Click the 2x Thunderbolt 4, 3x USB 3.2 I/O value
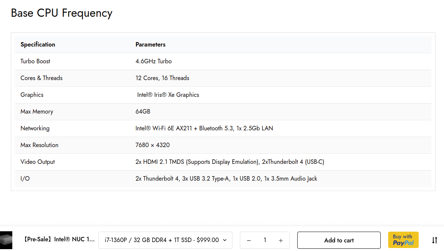 (226, 178)
